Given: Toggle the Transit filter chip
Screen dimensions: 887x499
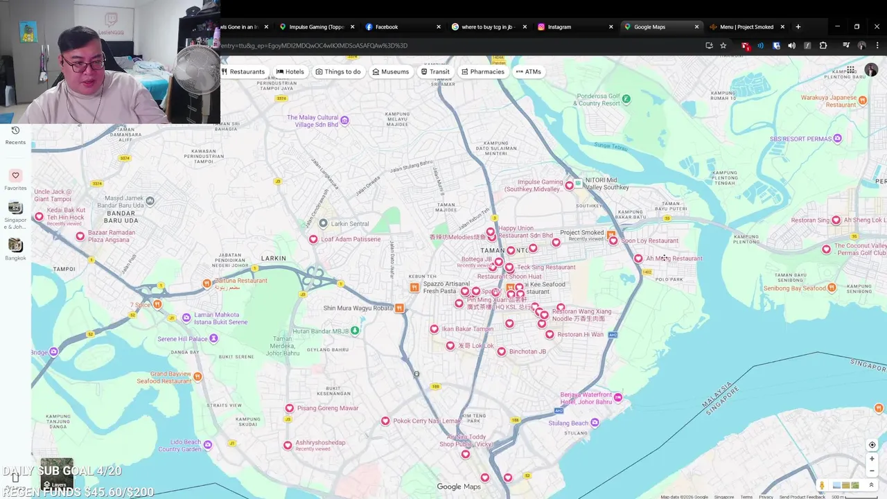Looking at the screenshot, I should (x=435, y=71).
